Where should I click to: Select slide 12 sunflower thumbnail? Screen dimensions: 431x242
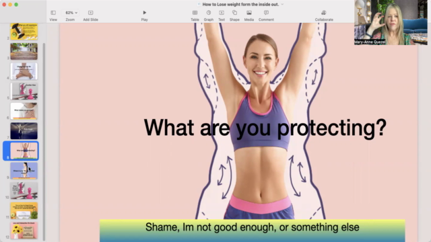pyautogui.click(x=24, y=231)
